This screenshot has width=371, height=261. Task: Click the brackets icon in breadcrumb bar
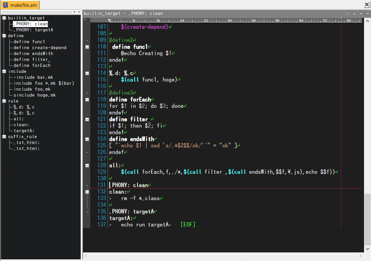[347, 14]
